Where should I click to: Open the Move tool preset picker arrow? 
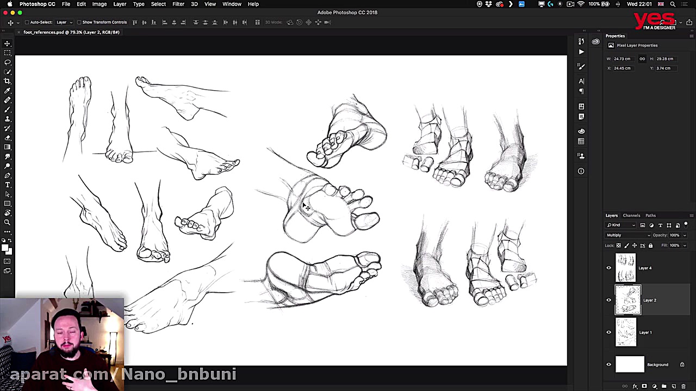tap(18, 22)
